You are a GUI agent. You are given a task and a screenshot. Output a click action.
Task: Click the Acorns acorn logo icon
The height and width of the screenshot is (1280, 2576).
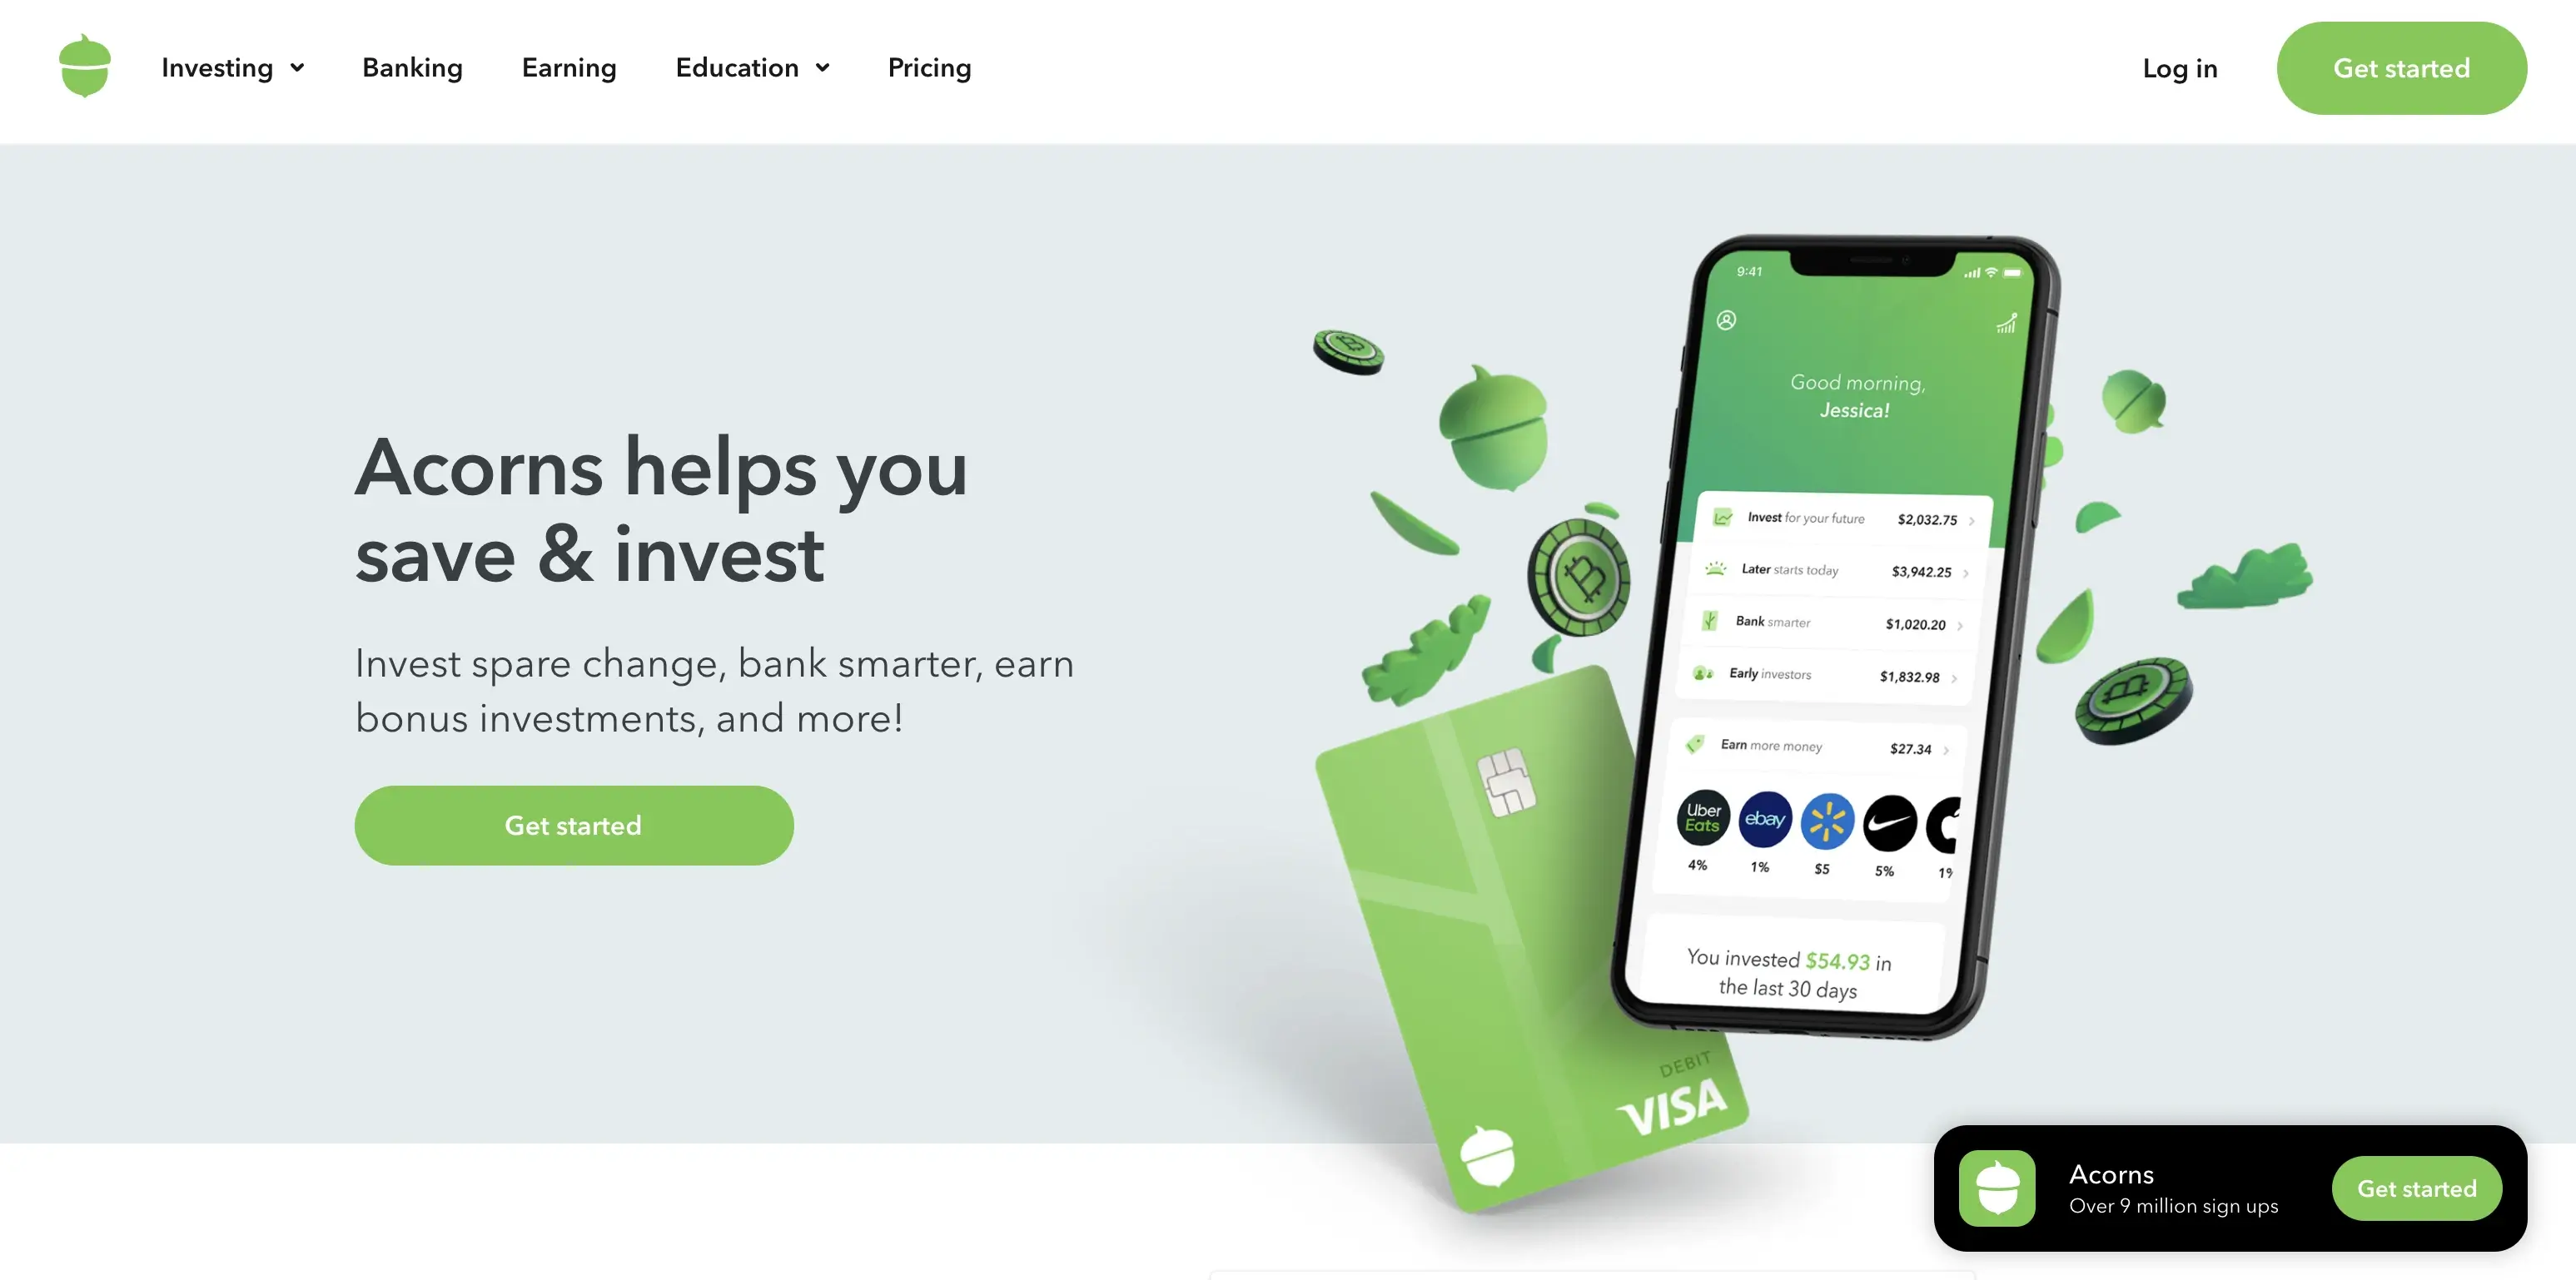(86, 66)
